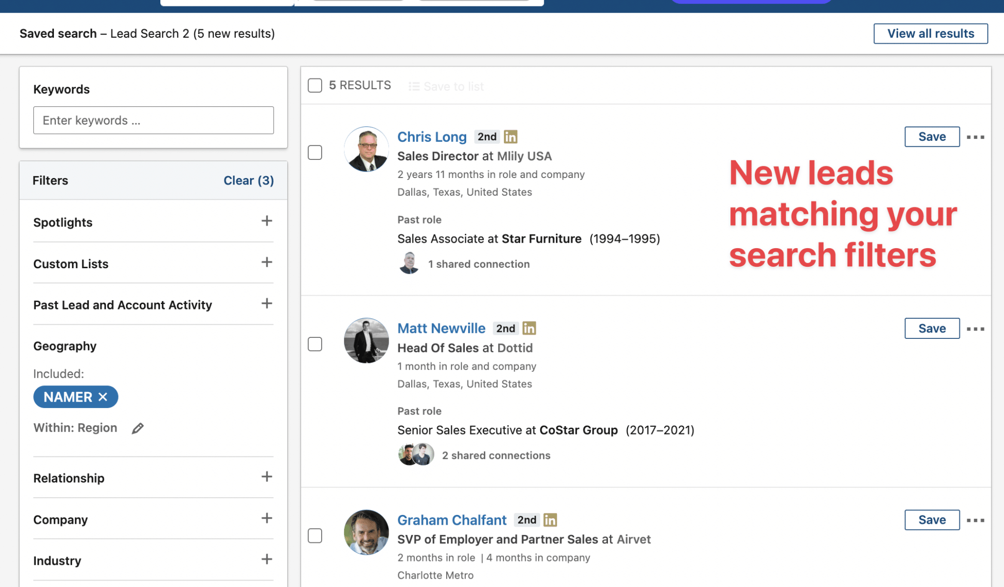Open LinkedIn icon next to Chris Long
The image size is (1004, 587).
[x=510, y=137]
